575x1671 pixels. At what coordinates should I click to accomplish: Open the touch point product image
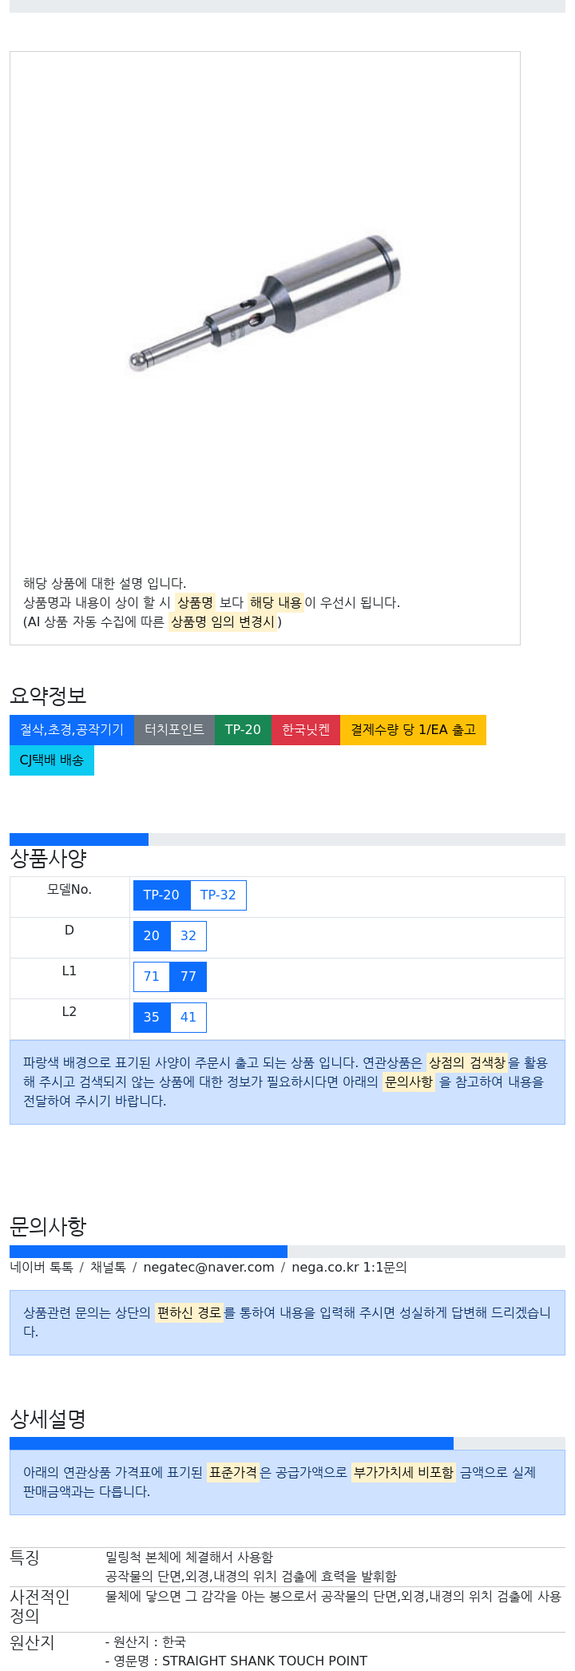click(x=265, y=304)
